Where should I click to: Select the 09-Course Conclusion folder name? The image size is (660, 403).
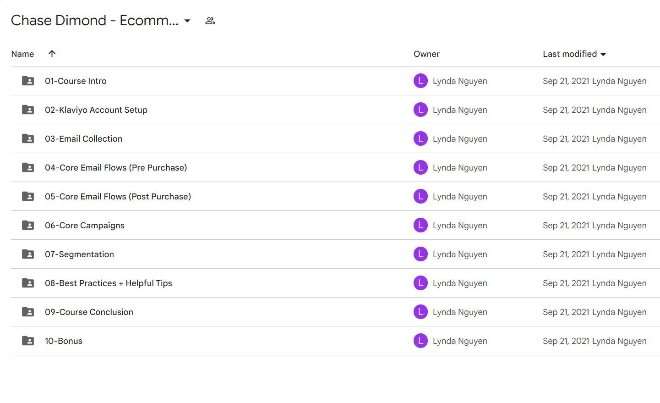(89, 312)
